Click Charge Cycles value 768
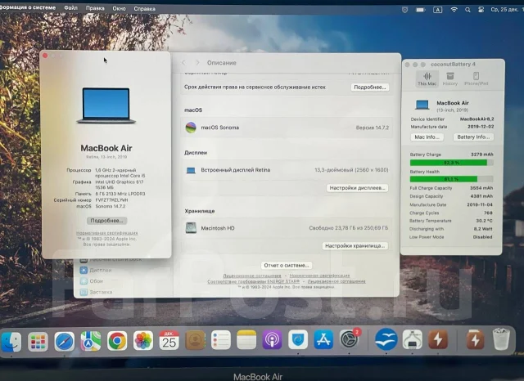Image resolution: width=524 pixels, height=381 pixels. tap(488, 213)
